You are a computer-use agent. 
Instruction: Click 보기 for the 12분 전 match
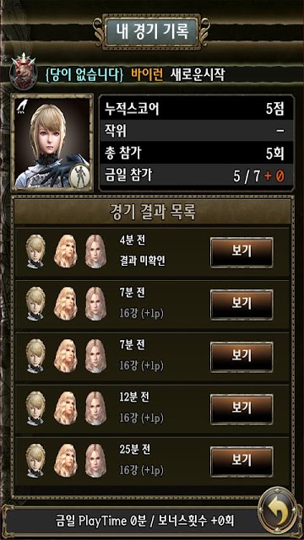tap(242, 409)
